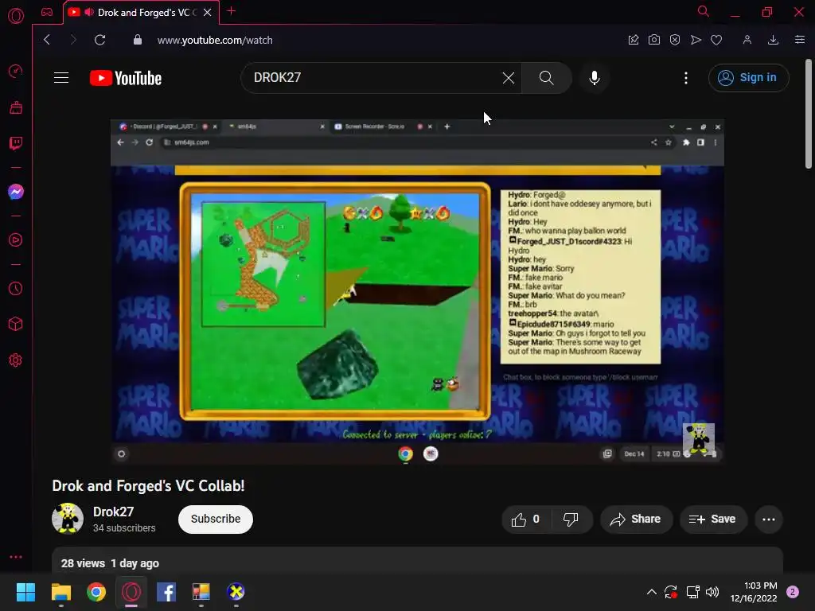The width and height of the screenshot is (815, 611).
Task: Open the ad blocker shield icon
Action: (675, 40)
